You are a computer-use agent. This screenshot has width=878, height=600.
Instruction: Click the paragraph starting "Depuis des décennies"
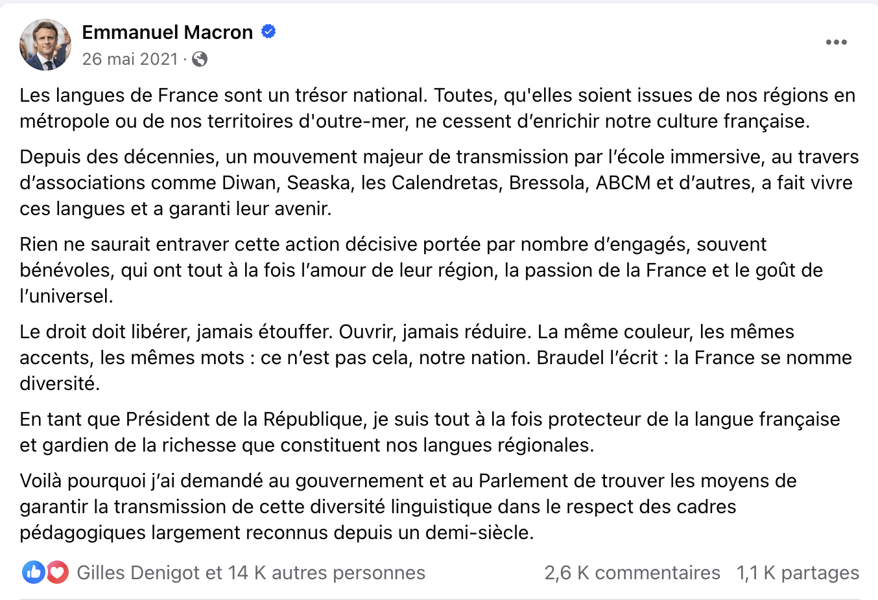coord(415,183)
